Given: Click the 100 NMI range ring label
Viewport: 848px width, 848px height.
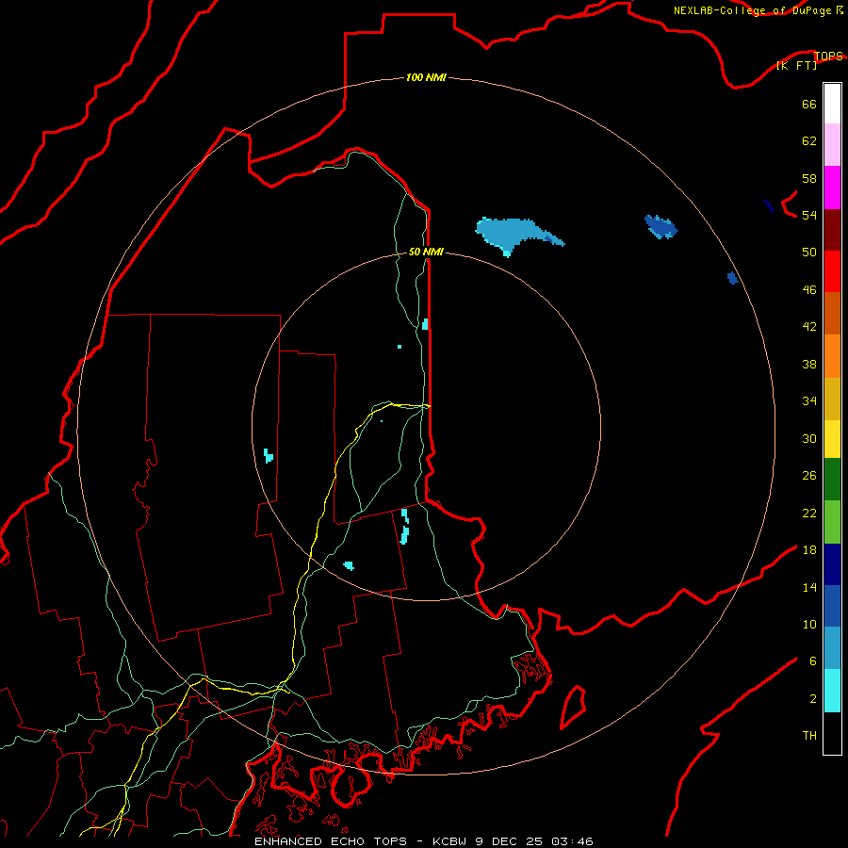Looking at the screenshot, I should (426, 77).
